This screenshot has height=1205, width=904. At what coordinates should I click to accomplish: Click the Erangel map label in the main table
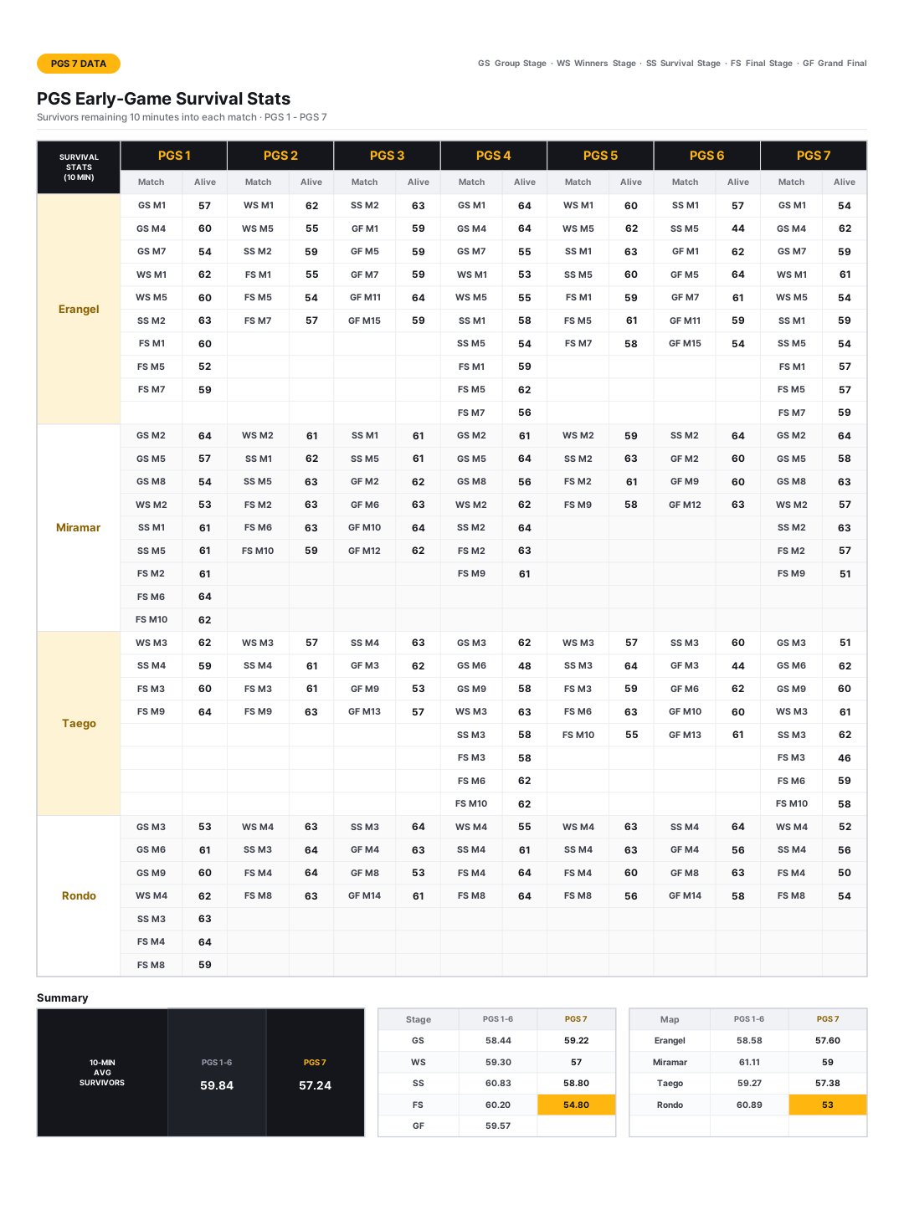point(79,309)
